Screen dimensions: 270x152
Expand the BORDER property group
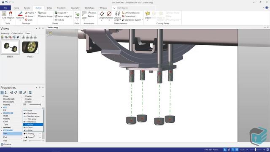pos(2,128)
